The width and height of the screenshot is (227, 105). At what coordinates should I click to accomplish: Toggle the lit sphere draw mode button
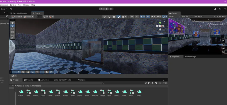(x=114, y=17)
